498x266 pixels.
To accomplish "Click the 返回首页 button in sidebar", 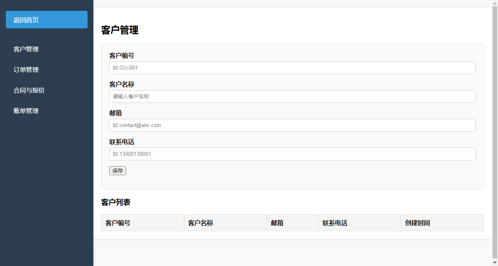I will point(47,20).
